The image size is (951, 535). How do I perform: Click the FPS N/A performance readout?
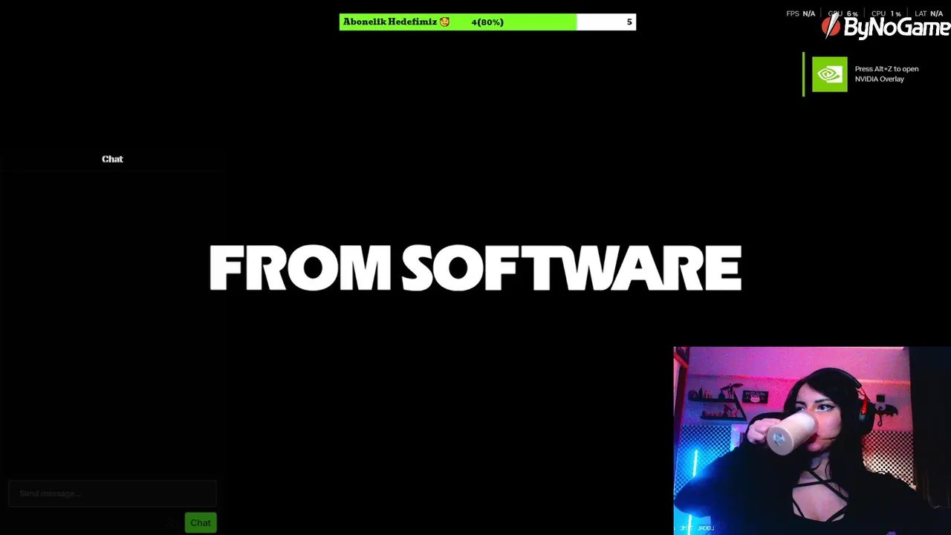point(800,13)
